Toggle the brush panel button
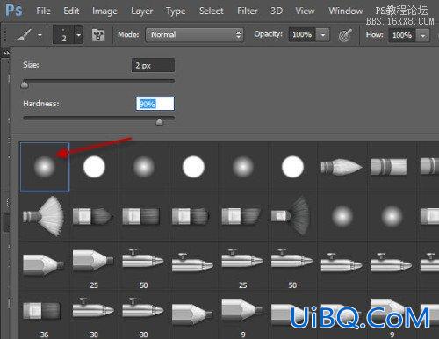 click(98, 35)
